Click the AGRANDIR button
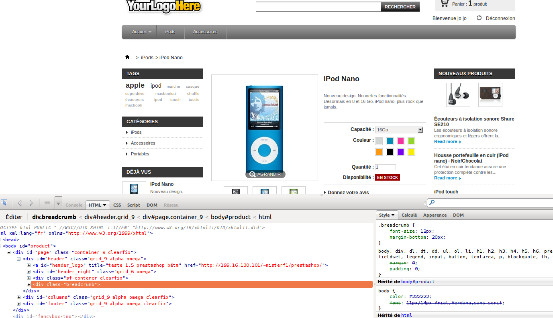Viewport: 553px width, 318px height. click(265, 174)
